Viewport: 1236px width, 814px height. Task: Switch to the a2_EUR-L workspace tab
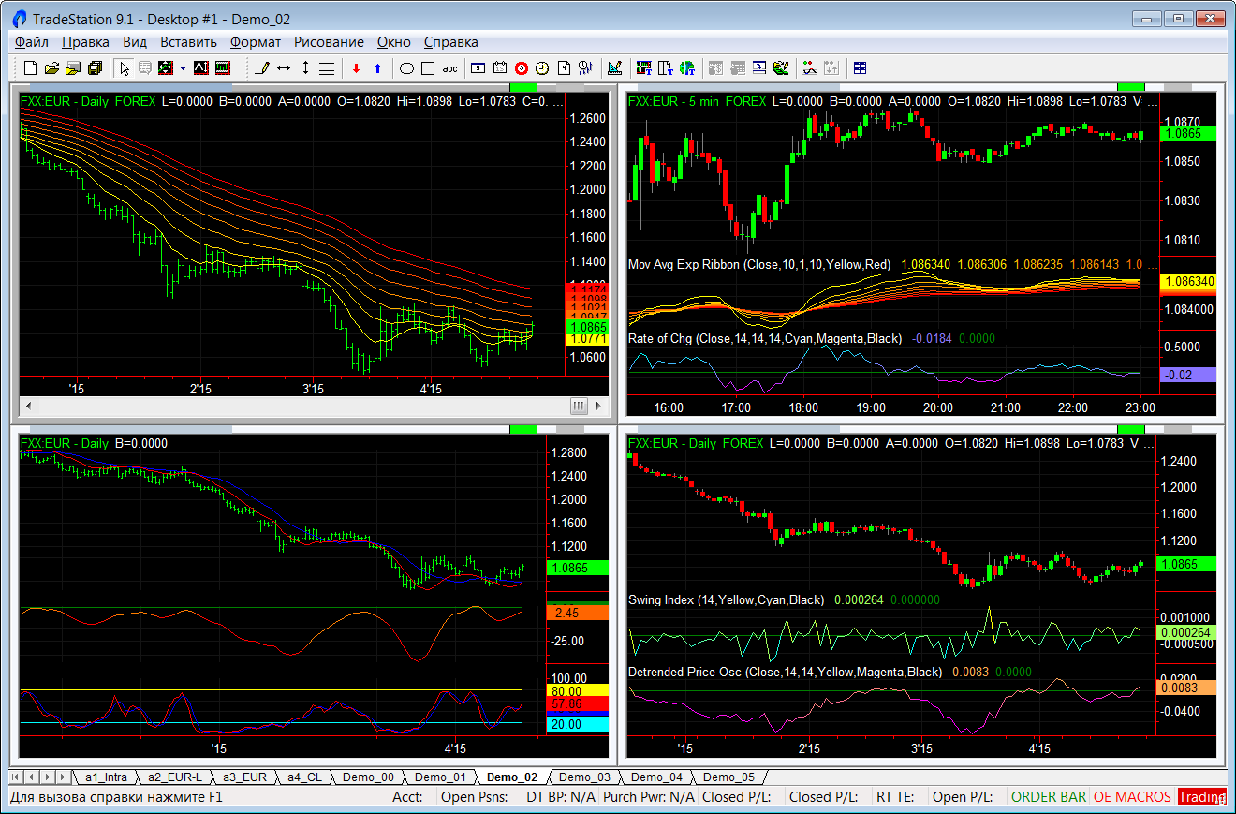click(174, 777)
